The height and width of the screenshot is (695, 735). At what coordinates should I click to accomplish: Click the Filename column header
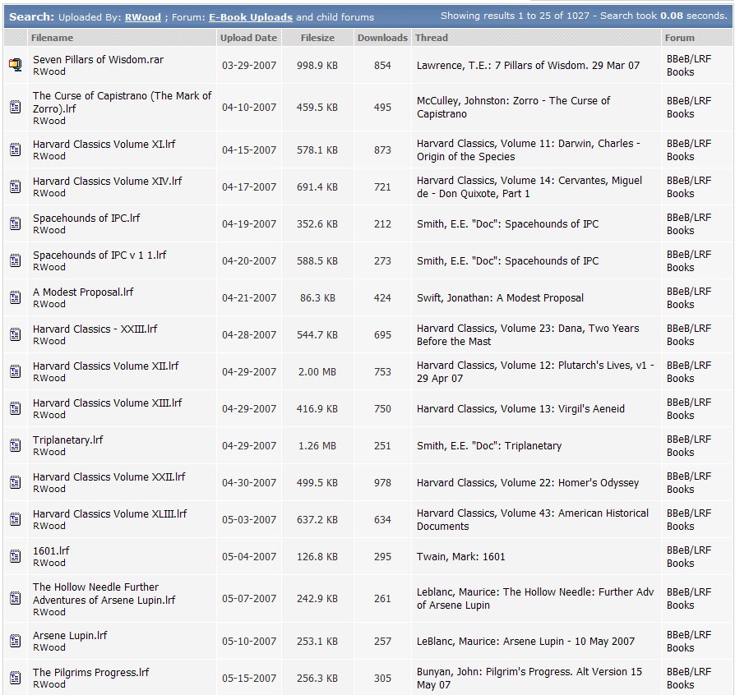[52, 38]
